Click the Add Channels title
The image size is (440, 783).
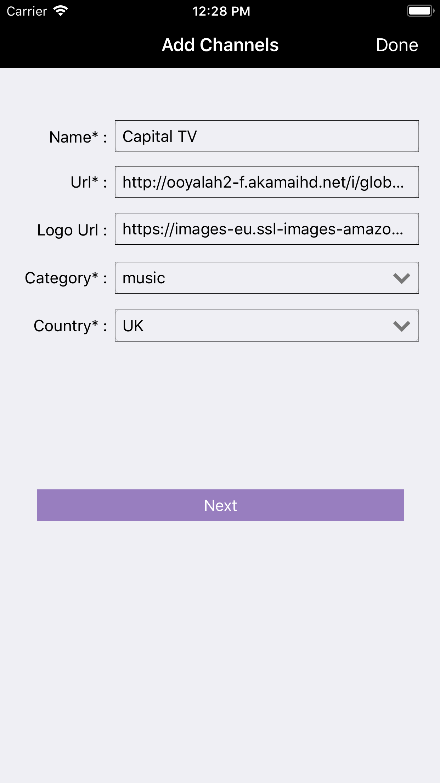click(x=220, y=45)
